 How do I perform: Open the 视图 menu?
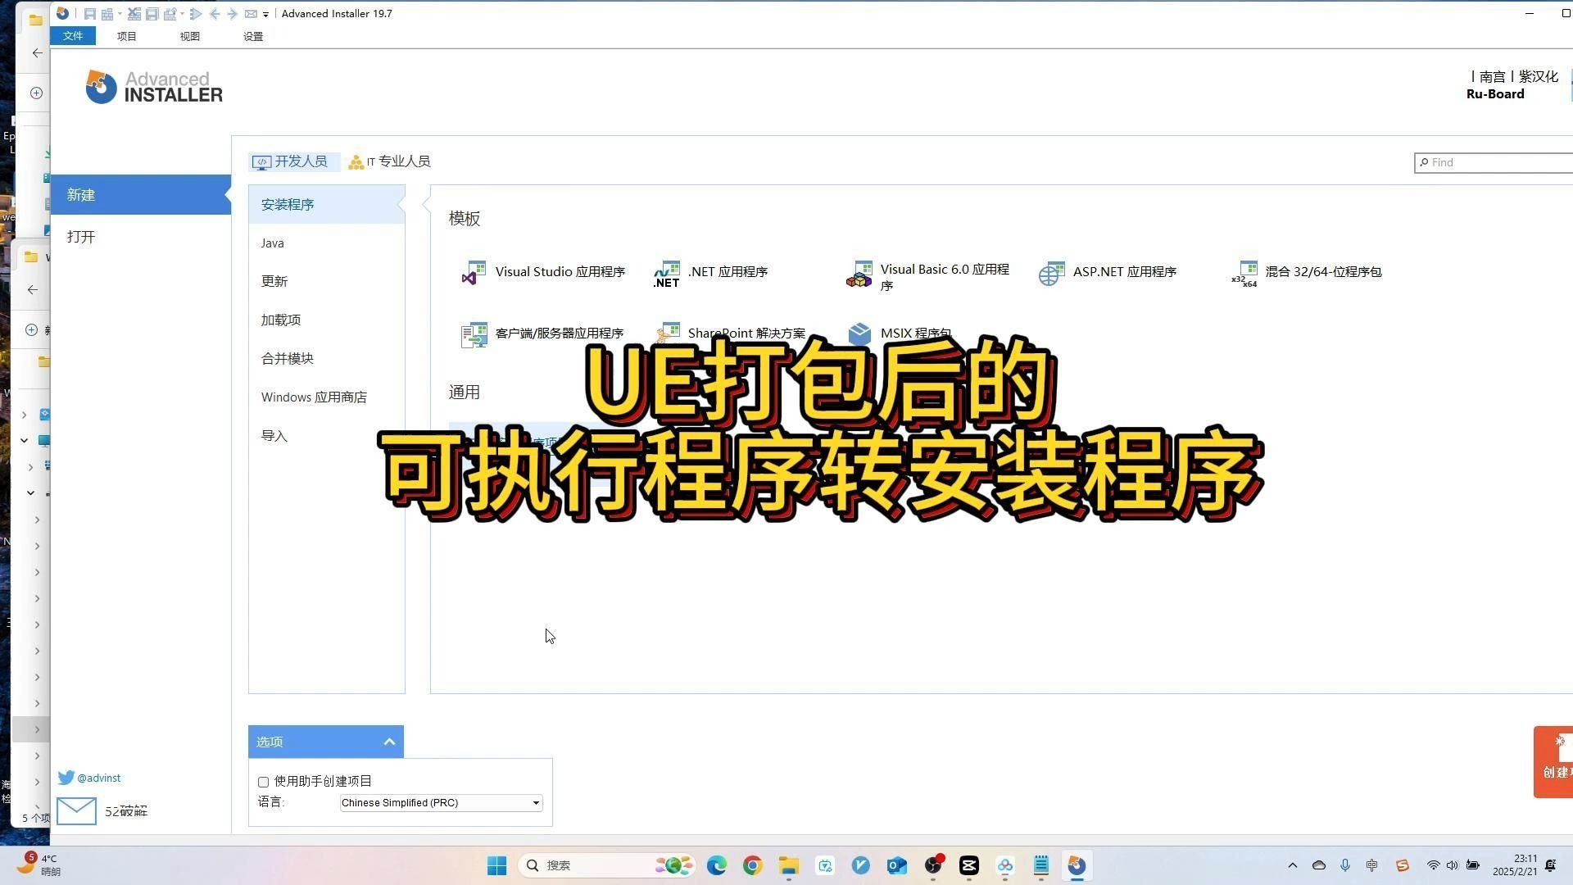[190, 36]
